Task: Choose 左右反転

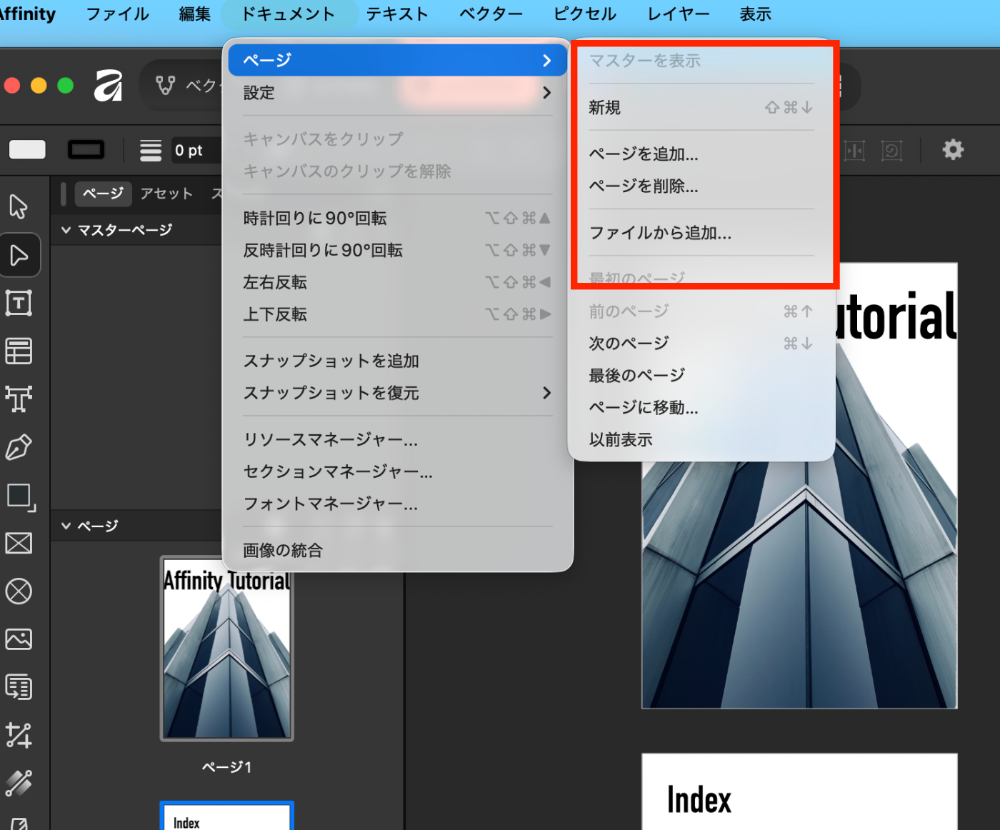Action: tap(397, 282)
